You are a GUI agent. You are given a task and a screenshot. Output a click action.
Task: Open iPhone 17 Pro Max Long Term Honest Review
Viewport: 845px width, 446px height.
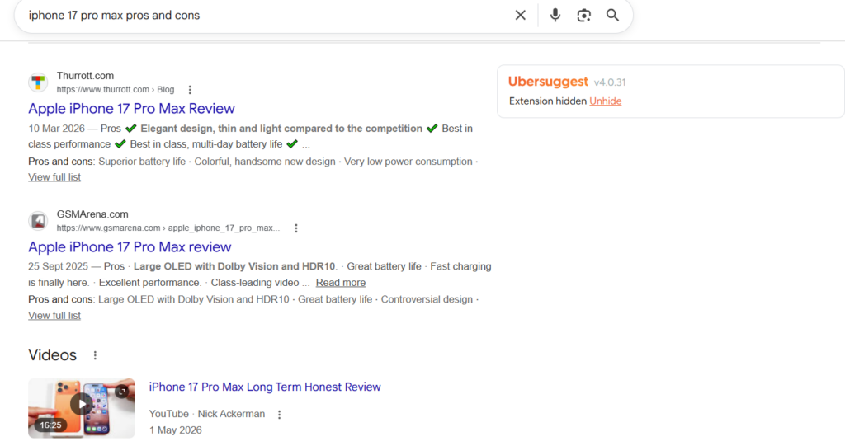click(x=265, y=387)
